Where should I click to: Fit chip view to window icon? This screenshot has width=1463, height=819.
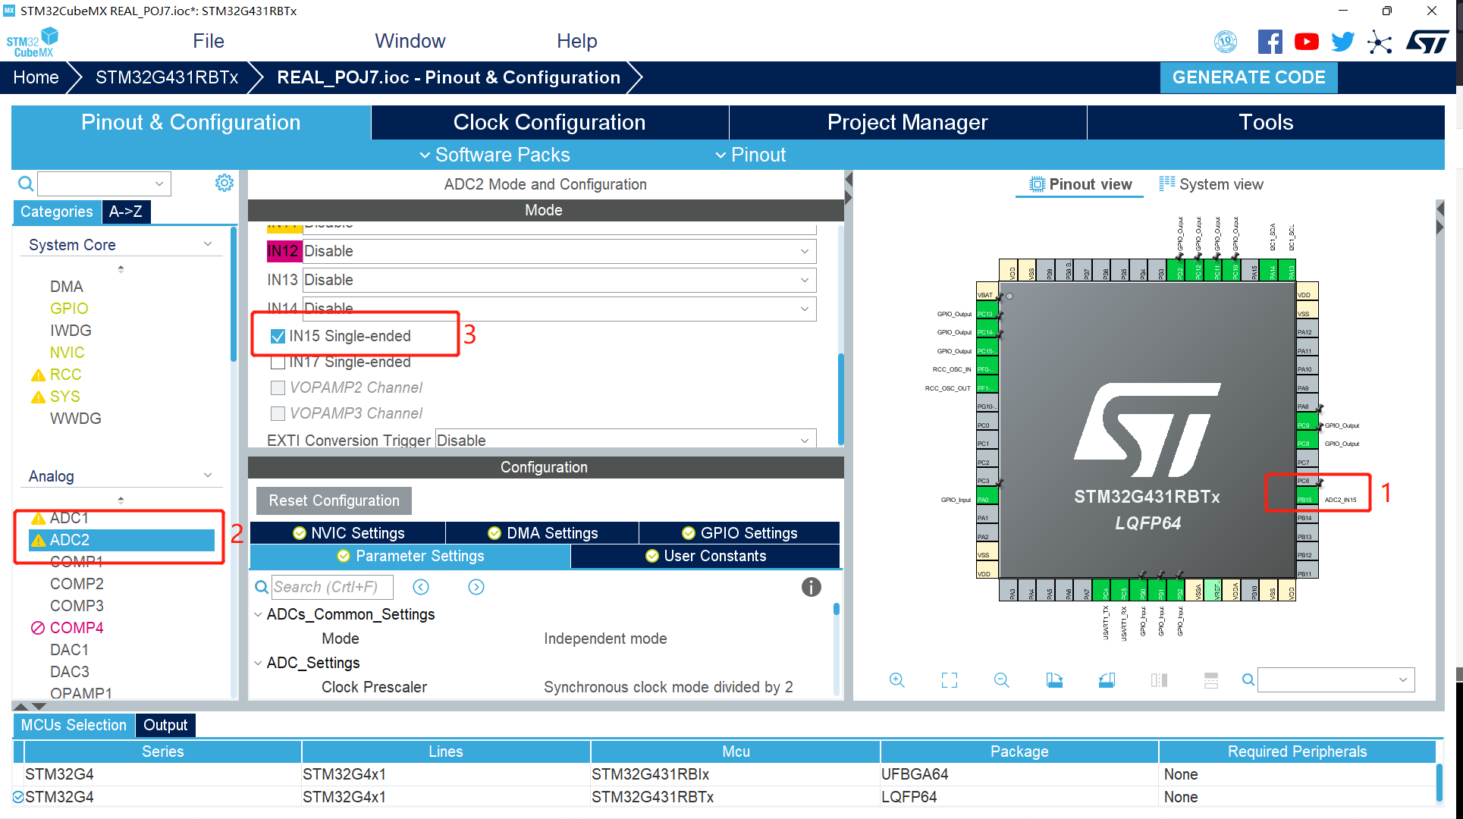pos(949,680)
